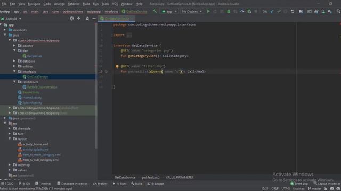Open the AVD Manager device icon
The image size is (341, 191).
click(323, 11)
